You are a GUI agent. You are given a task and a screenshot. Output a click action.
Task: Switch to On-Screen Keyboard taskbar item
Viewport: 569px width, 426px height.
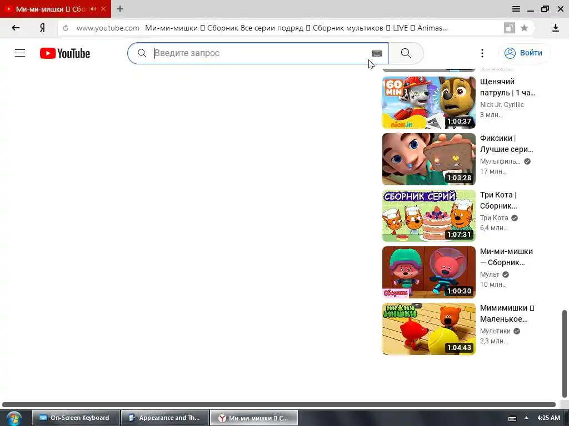pyautogui.click(x=76, y=418)
